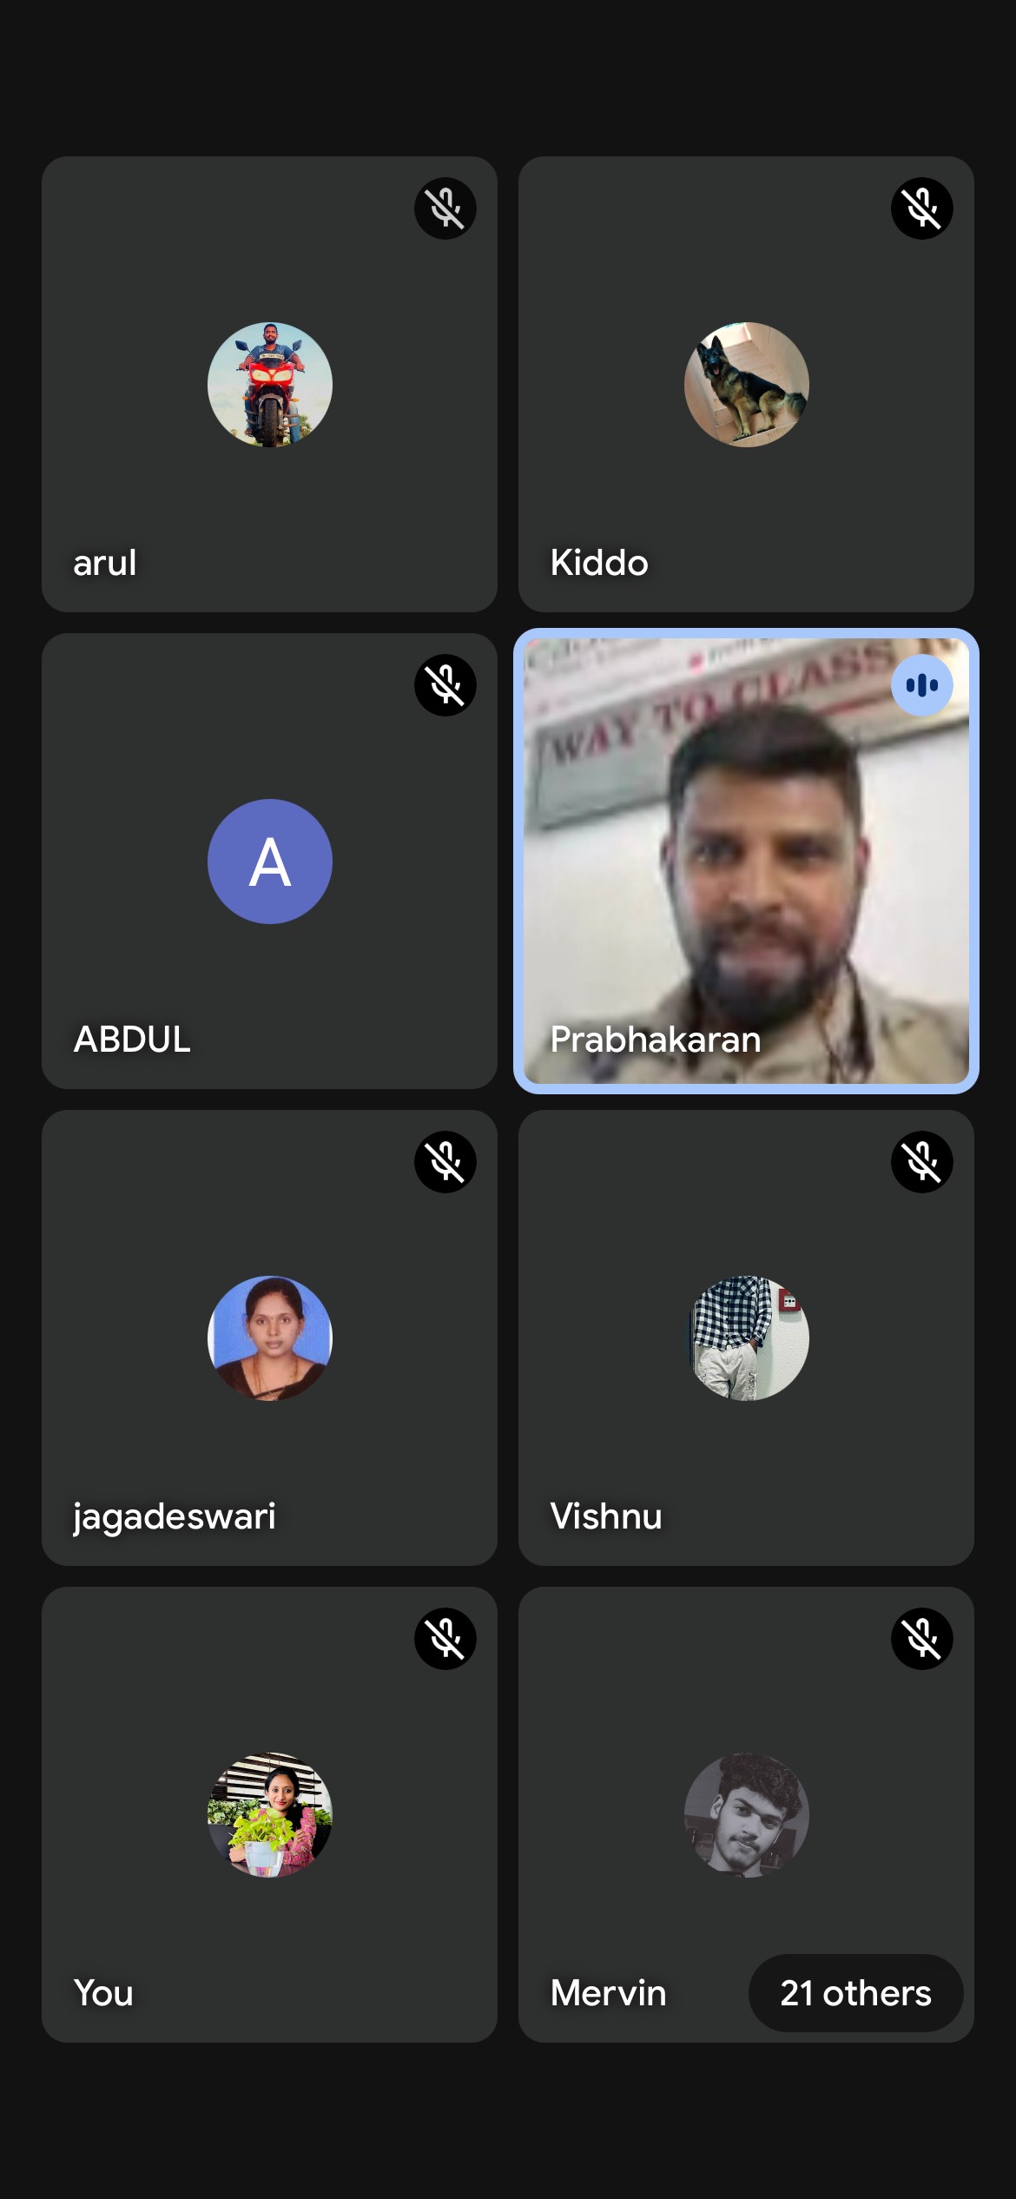Tap the muted mic icon on Vishnu's tile
Viewport: 1016px width, 2199px height.
tap(921, 1162)
